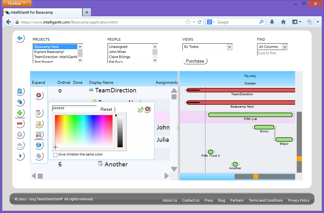The height and width of the screenshot is (213, 324).
Task: Click the Minor task Gantt bar
Action: (264, 127)
